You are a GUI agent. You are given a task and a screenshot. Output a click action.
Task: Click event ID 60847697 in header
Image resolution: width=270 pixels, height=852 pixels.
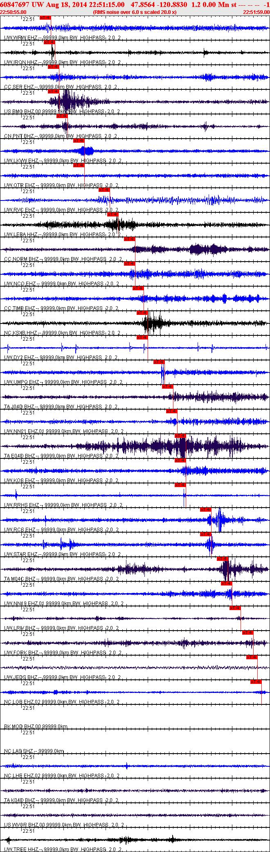tap(15, 5)
